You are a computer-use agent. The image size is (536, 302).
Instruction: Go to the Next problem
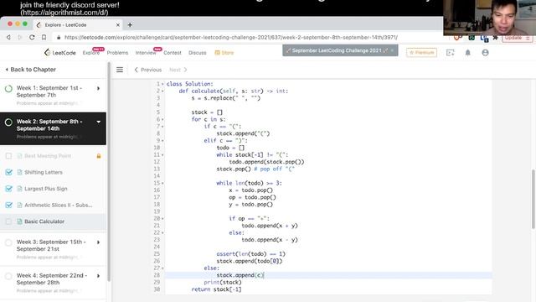point(178,70)
